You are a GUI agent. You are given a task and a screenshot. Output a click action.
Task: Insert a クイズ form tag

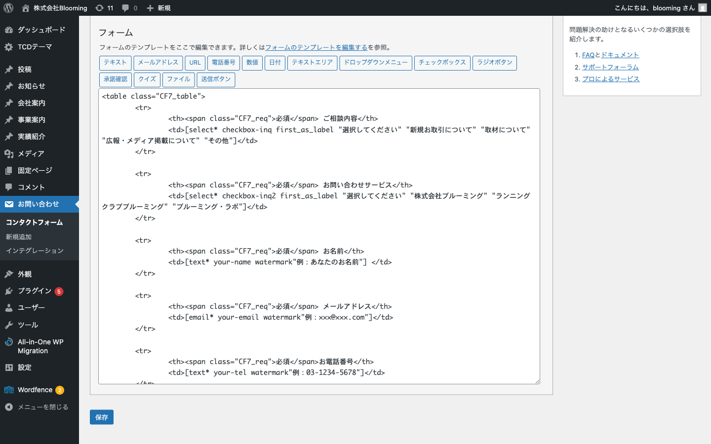(x=147, y=79)
